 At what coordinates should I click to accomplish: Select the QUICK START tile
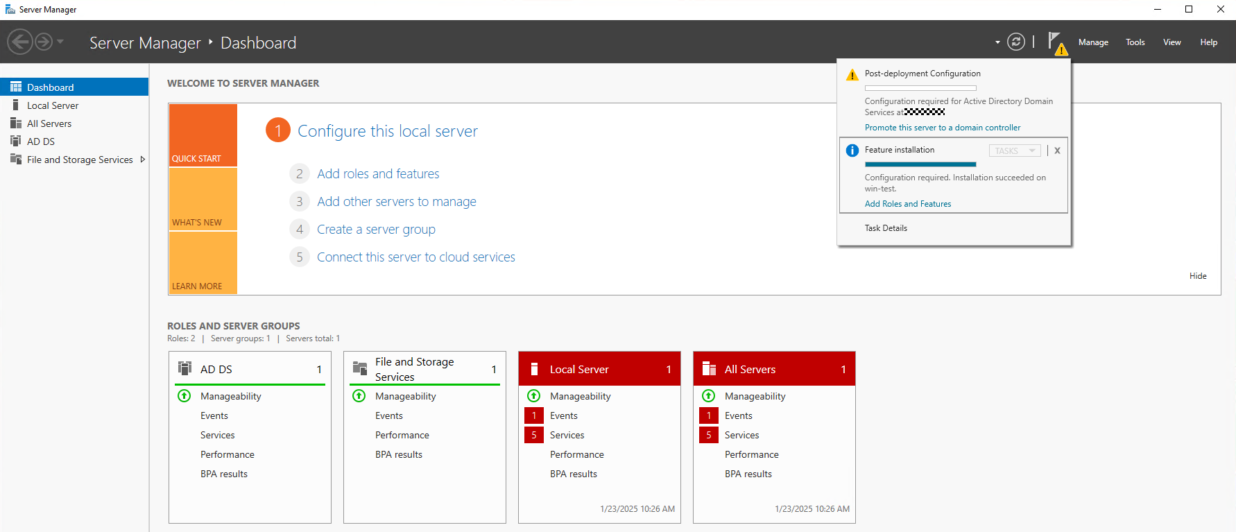tap(203, 135)
